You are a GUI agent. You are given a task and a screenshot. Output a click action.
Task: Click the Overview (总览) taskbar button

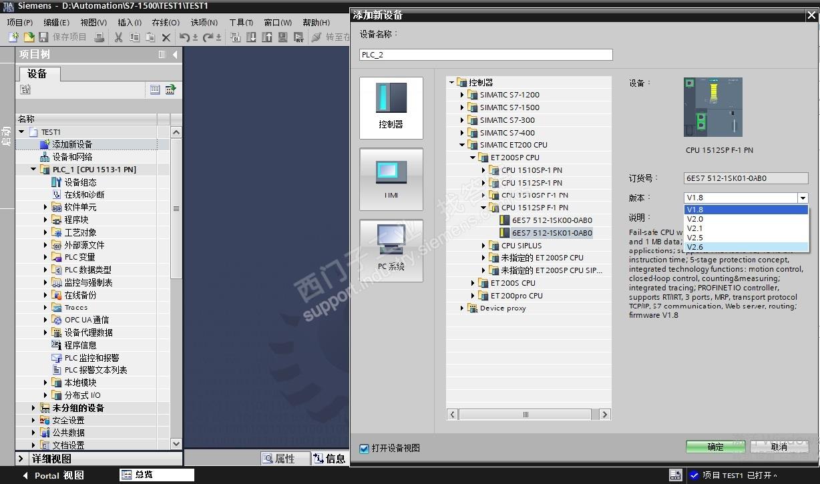[x=157, y=475]
